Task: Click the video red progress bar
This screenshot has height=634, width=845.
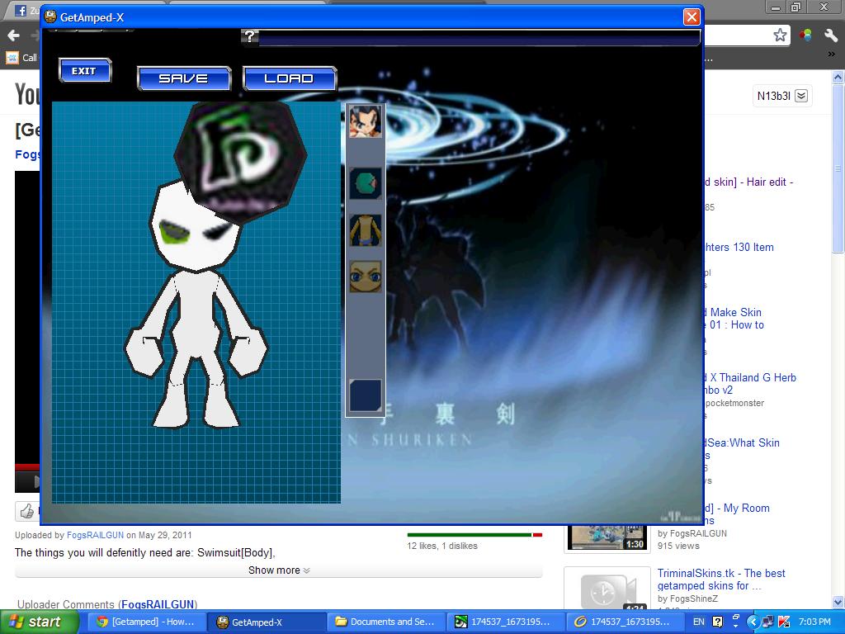Action: click(x=27, y=467)
